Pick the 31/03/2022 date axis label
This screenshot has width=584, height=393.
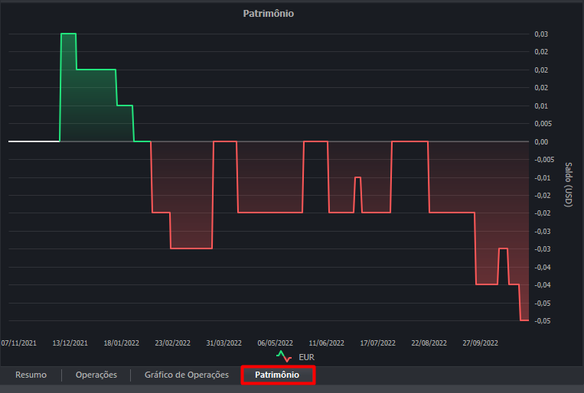coord(223,343)
